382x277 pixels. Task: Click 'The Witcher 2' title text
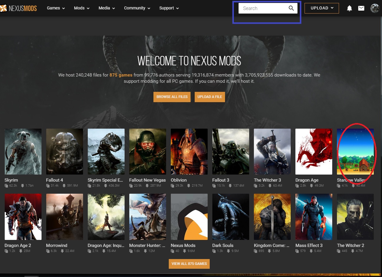(x=350, y=246)
